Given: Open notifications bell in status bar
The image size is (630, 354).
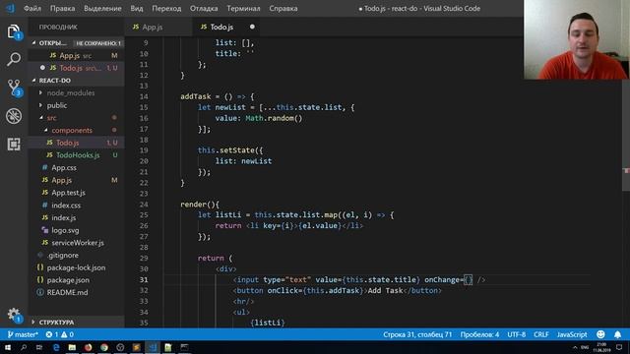Looking at the screenshot, I should point(617,334).
